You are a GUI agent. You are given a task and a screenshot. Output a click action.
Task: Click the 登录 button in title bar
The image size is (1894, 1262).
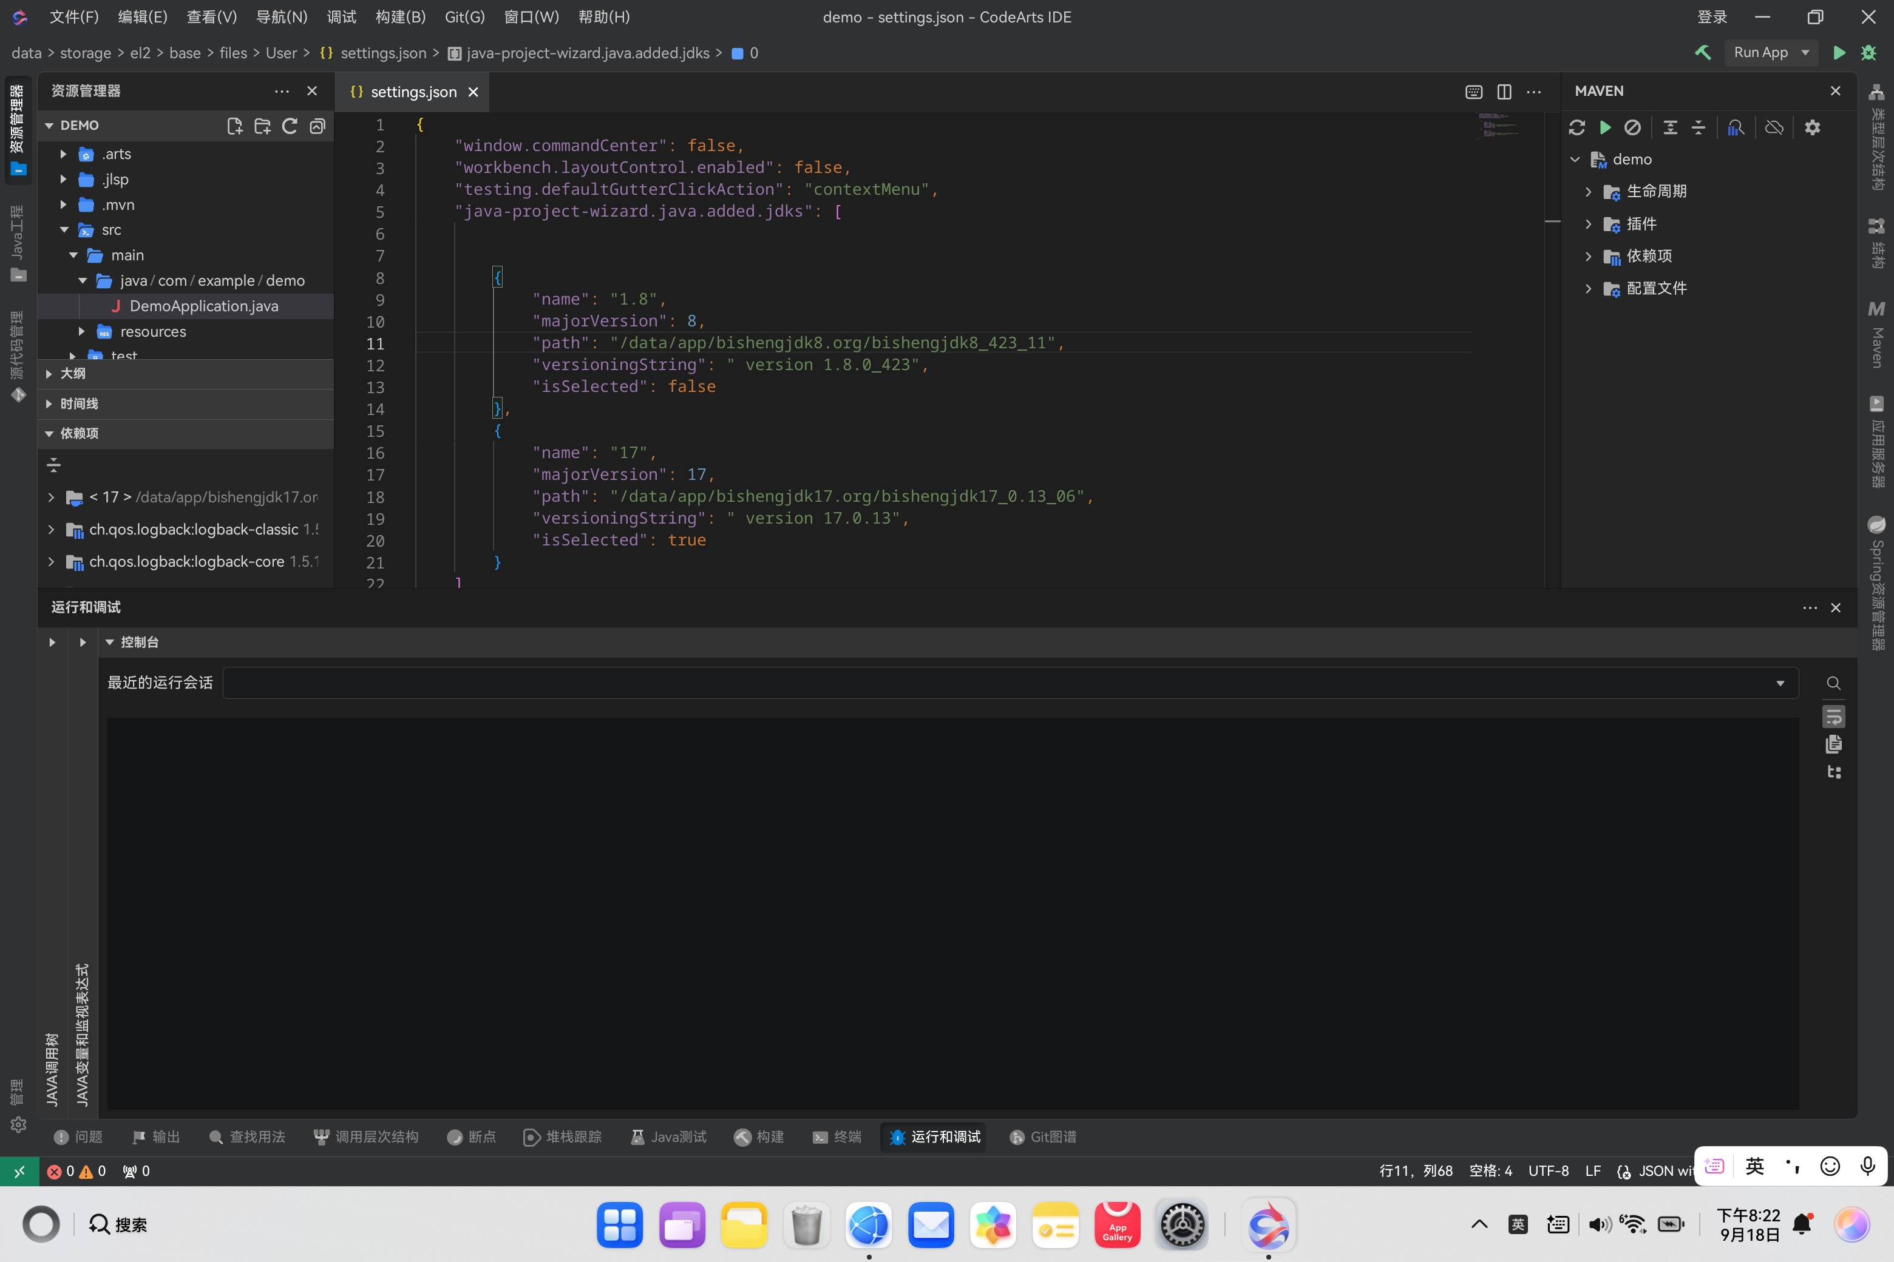tap(1712, 17)
